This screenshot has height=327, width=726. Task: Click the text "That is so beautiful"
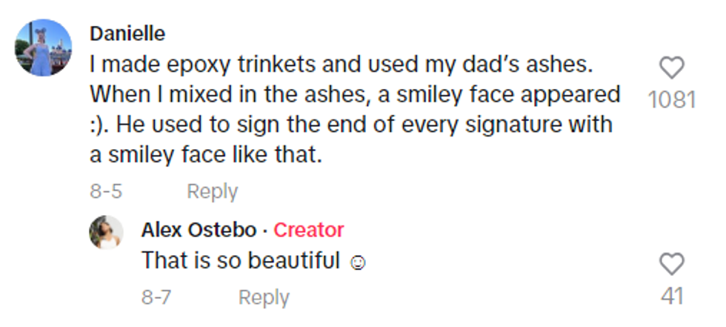coord(240,261)
